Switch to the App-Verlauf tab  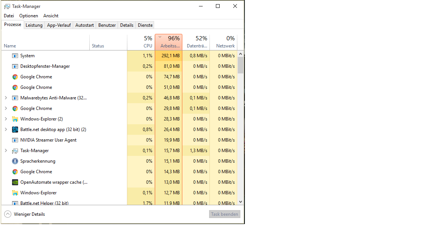pyautogui.click(x=59, y=25)
